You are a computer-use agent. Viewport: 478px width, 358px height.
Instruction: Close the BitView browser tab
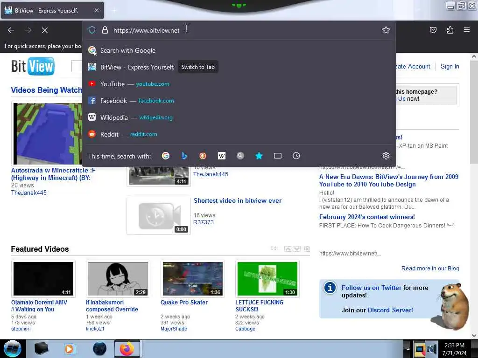[96, 10]
